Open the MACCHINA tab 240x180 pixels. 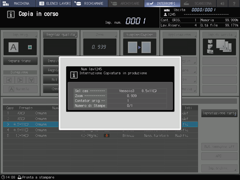[18, 3]
